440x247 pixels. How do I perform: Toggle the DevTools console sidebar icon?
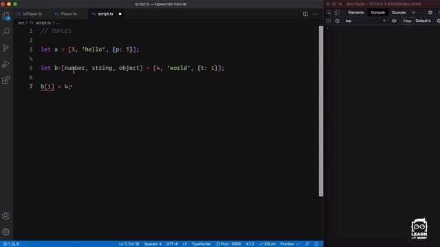point(329,21)
